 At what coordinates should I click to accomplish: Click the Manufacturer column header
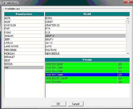24,14
